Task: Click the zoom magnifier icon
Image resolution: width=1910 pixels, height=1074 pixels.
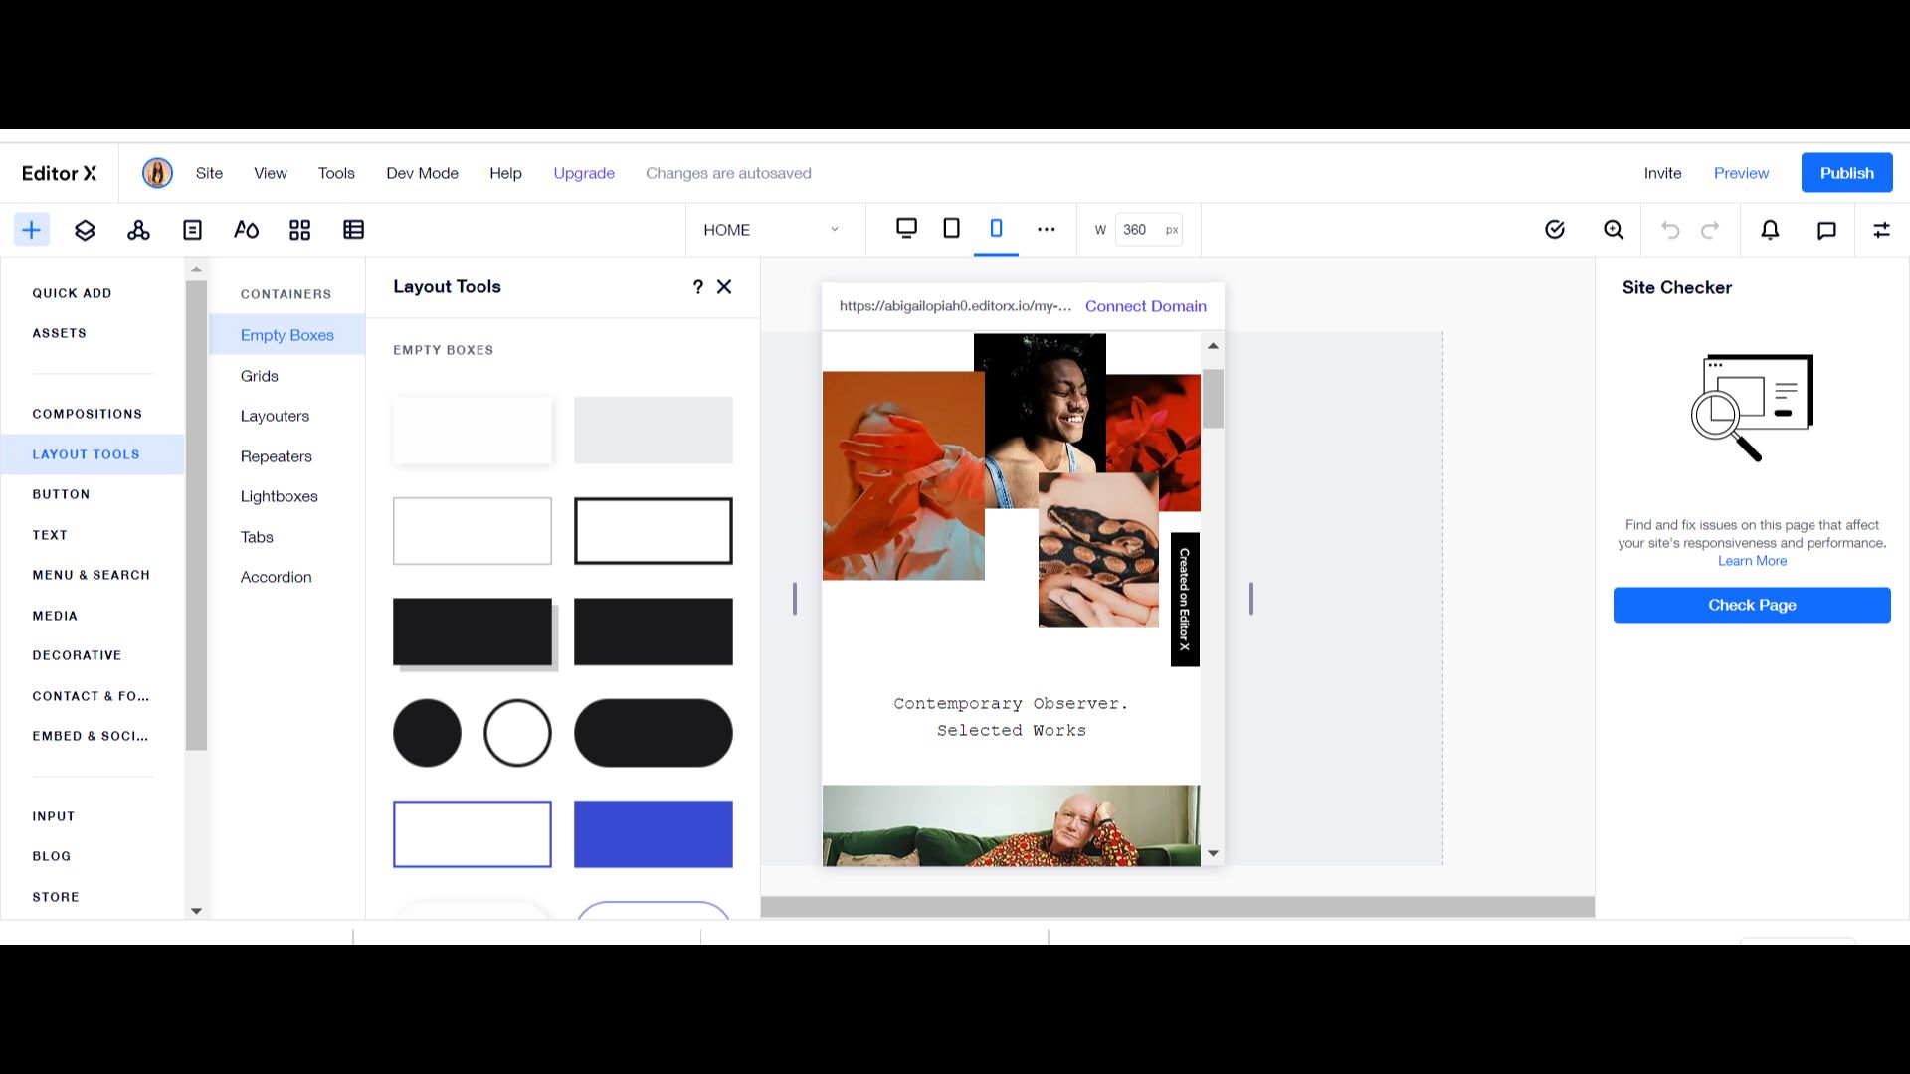Action: click(1614, 230)
